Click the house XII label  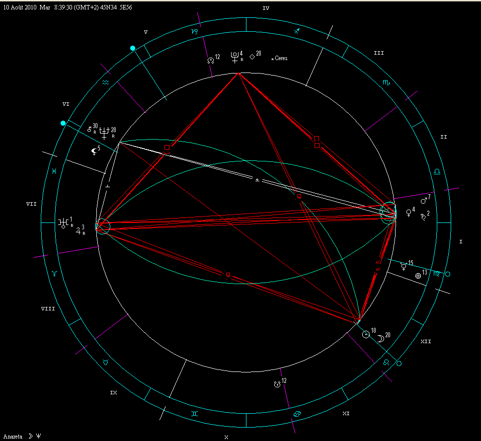click(425, 342)
